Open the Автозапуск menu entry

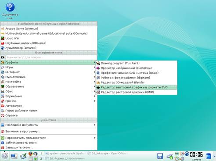(x=49, y=106)
